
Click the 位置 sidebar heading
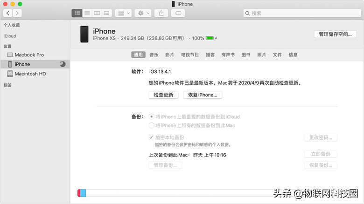[x=7, y=46]
